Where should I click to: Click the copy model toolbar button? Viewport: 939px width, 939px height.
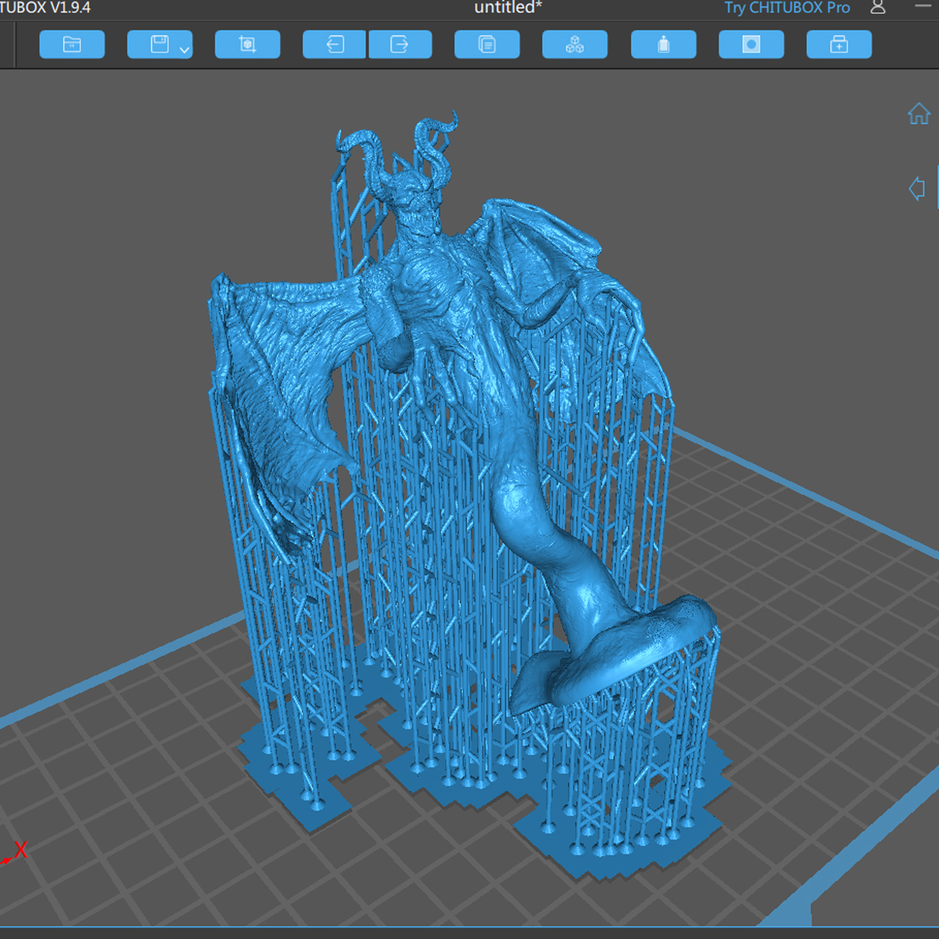487,45
